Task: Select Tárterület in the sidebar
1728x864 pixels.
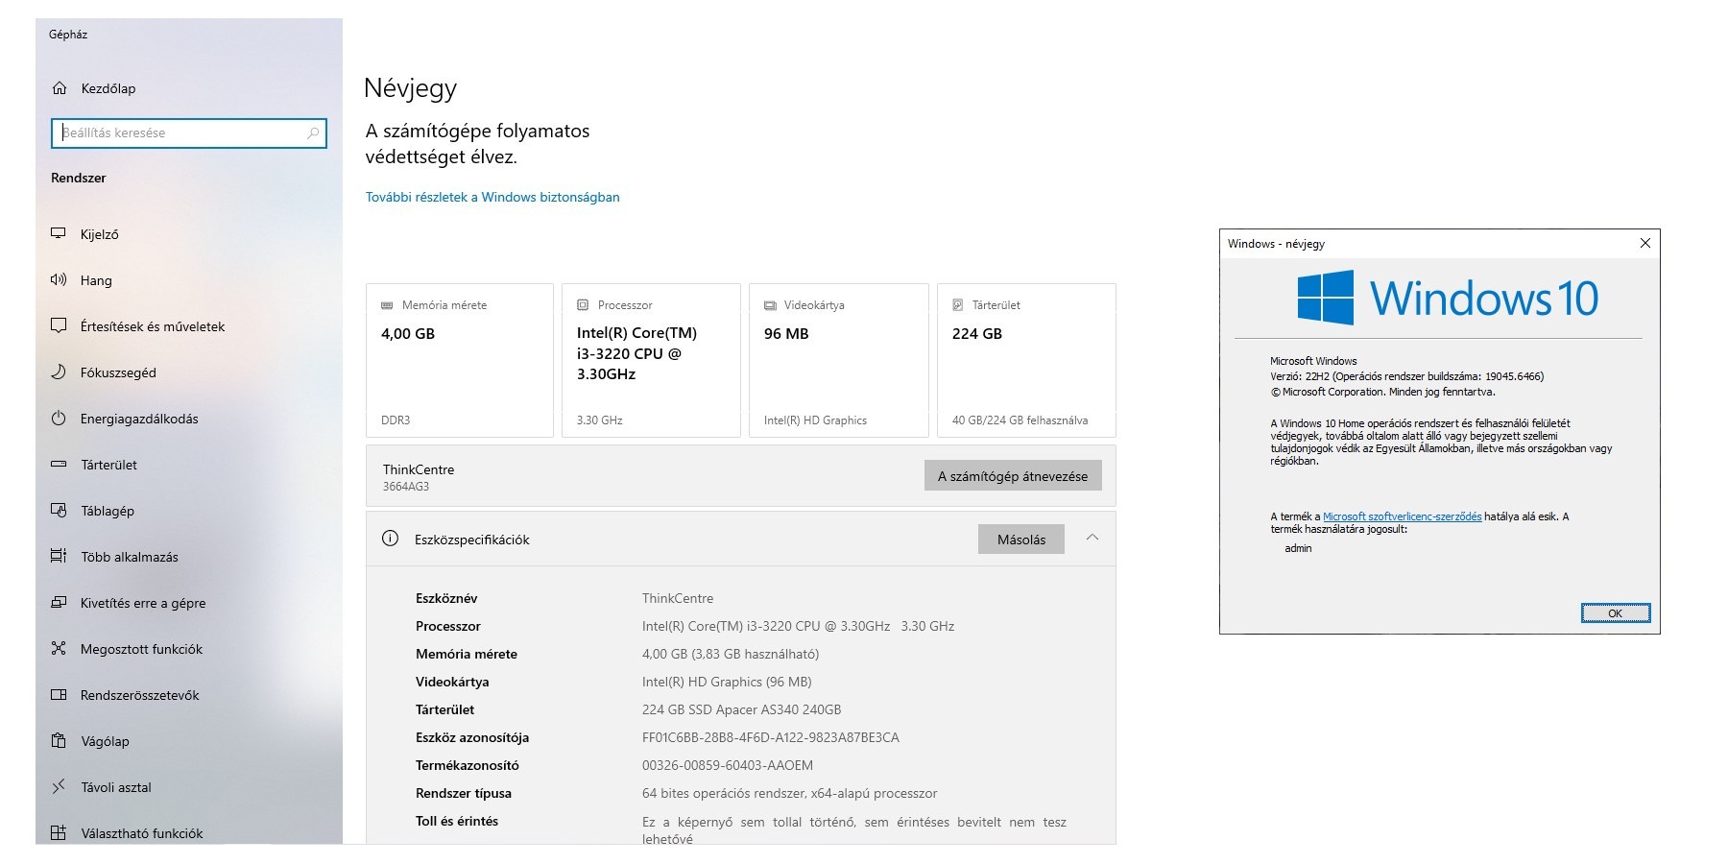Action: tap(108, 465)
